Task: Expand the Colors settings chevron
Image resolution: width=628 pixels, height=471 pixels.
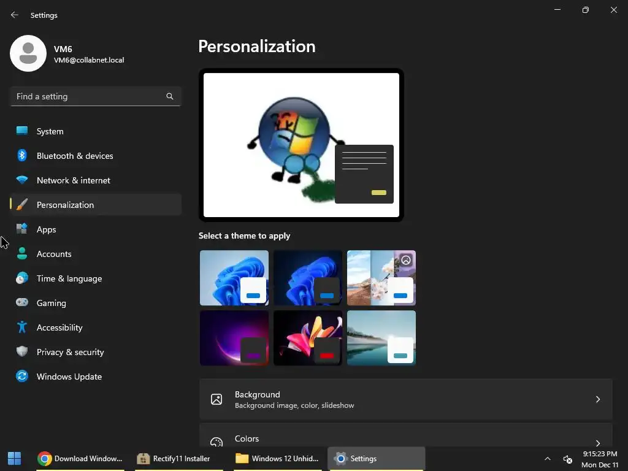Action: pos(597,443)
